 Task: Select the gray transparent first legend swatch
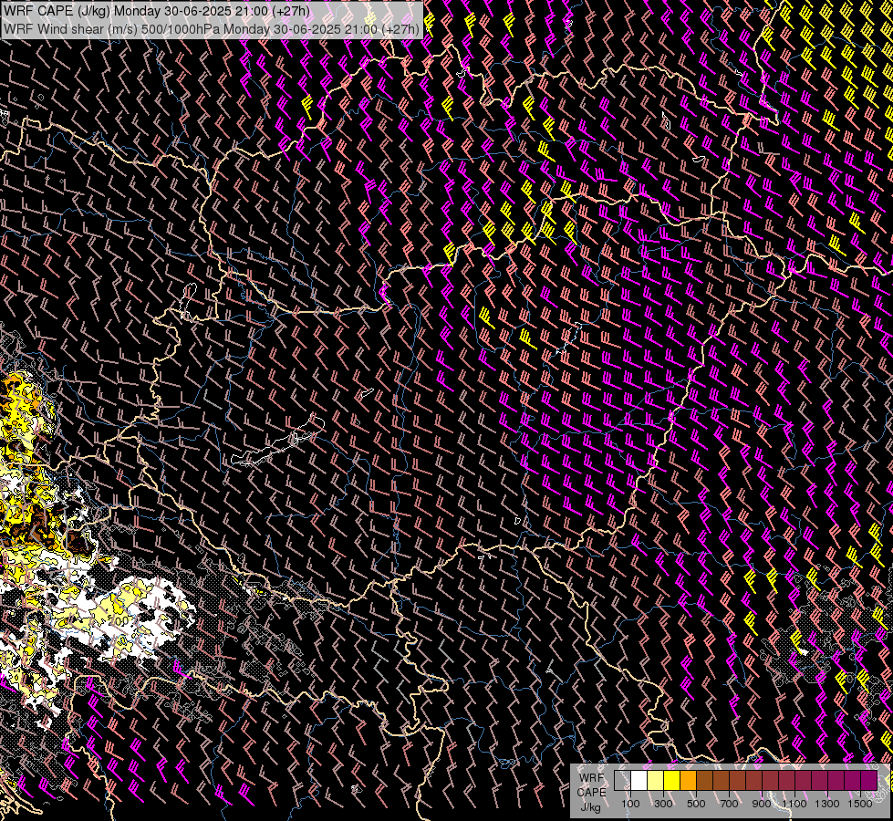pyautogui.click(x=622, y=780)
